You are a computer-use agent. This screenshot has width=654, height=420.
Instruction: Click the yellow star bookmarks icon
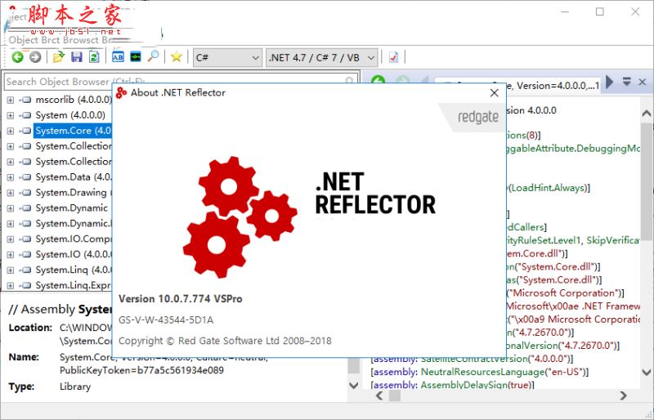pos(177,56)
